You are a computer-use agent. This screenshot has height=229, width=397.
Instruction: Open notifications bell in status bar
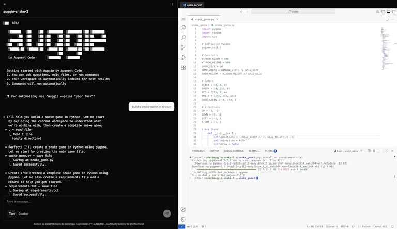click(x=393, y=227)
